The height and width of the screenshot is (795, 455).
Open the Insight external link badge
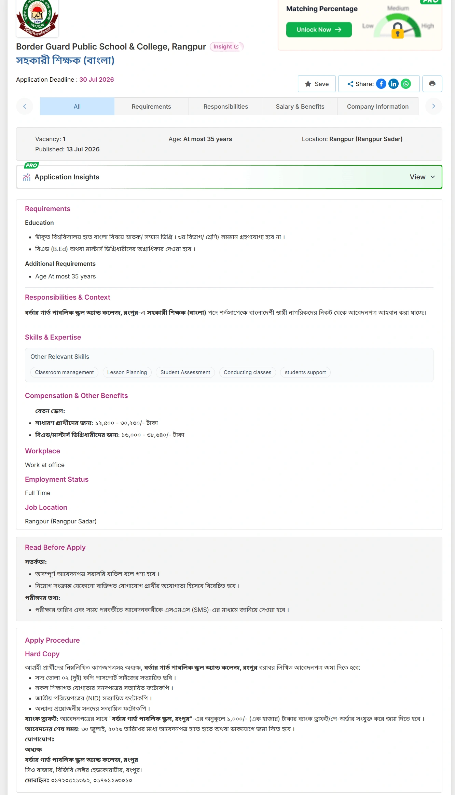pos(226,46)
